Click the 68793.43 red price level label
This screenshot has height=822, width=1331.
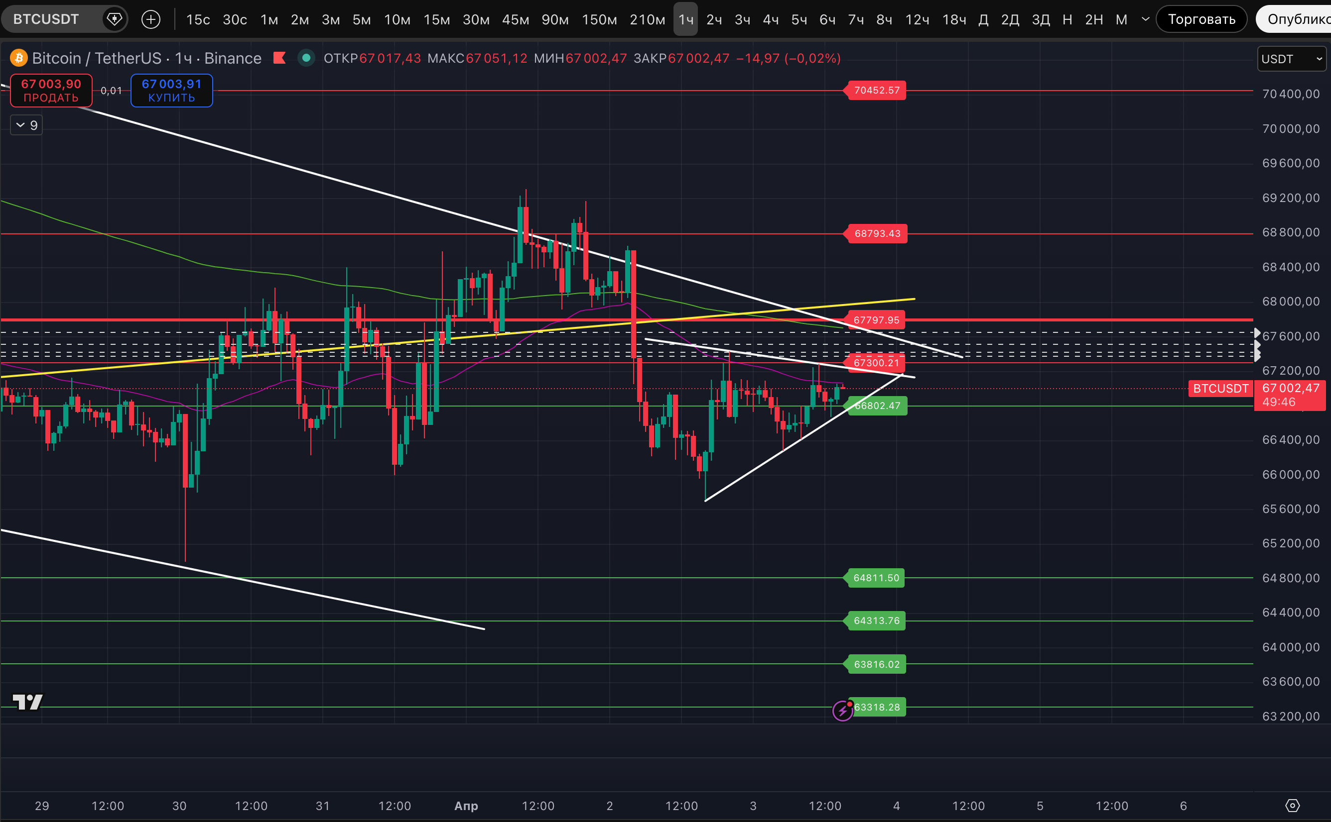[877, 234]
